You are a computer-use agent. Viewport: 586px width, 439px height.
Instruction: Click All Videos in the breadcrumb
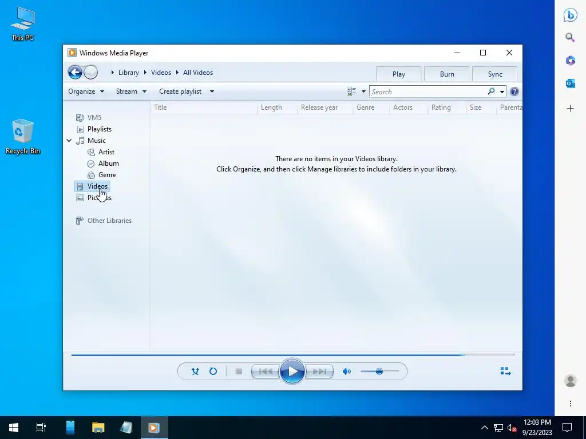pyautogui.click(x=197, y=73)
